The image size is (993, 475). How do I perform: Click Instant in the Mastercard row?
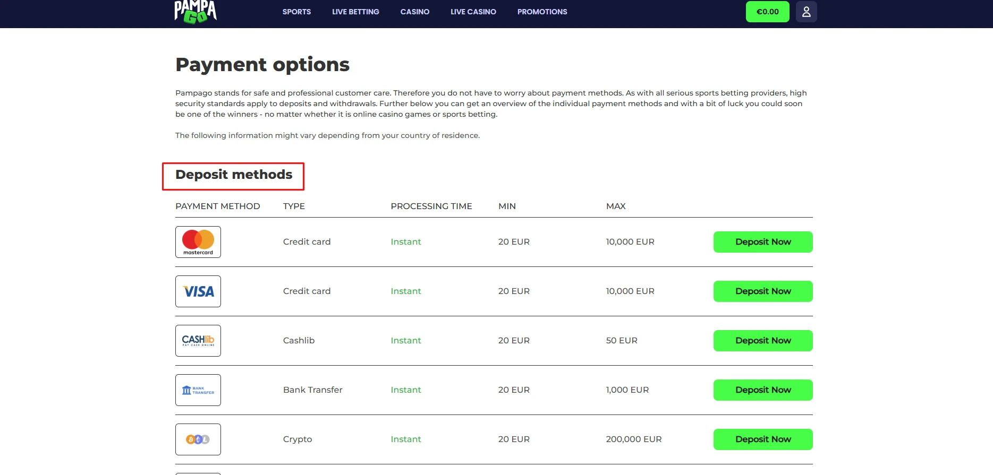406,242
